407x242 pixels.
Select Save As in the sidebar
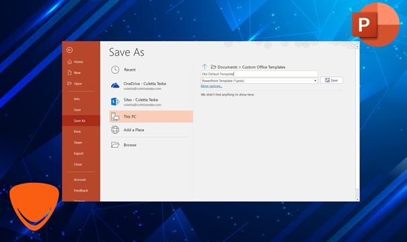81,120
